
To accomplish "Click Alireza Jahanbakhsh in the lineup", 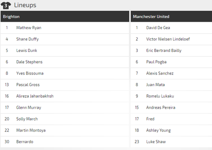I will (x=35, y=96).
